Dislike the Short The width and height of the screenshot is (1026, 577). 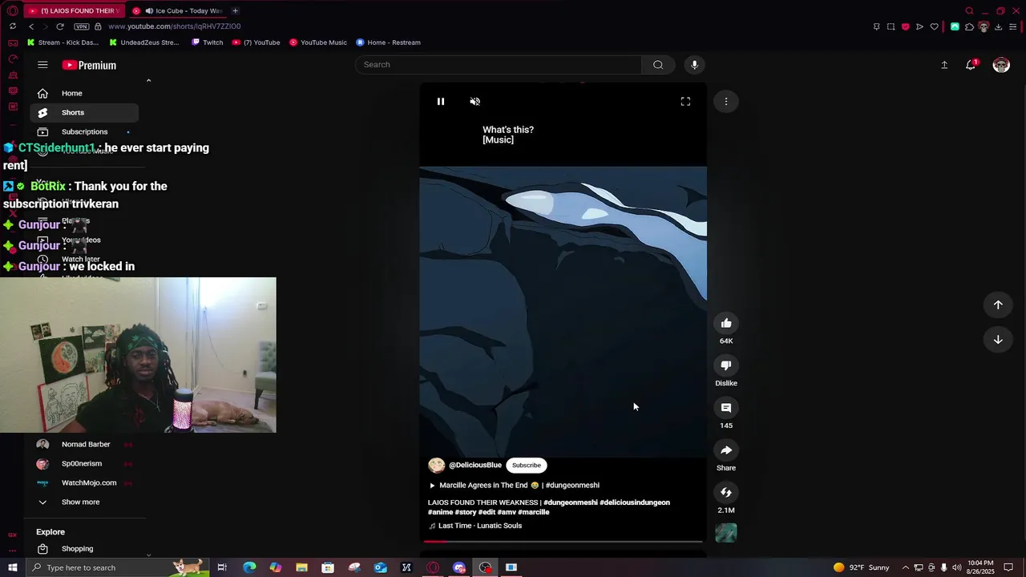coord(726,365)
